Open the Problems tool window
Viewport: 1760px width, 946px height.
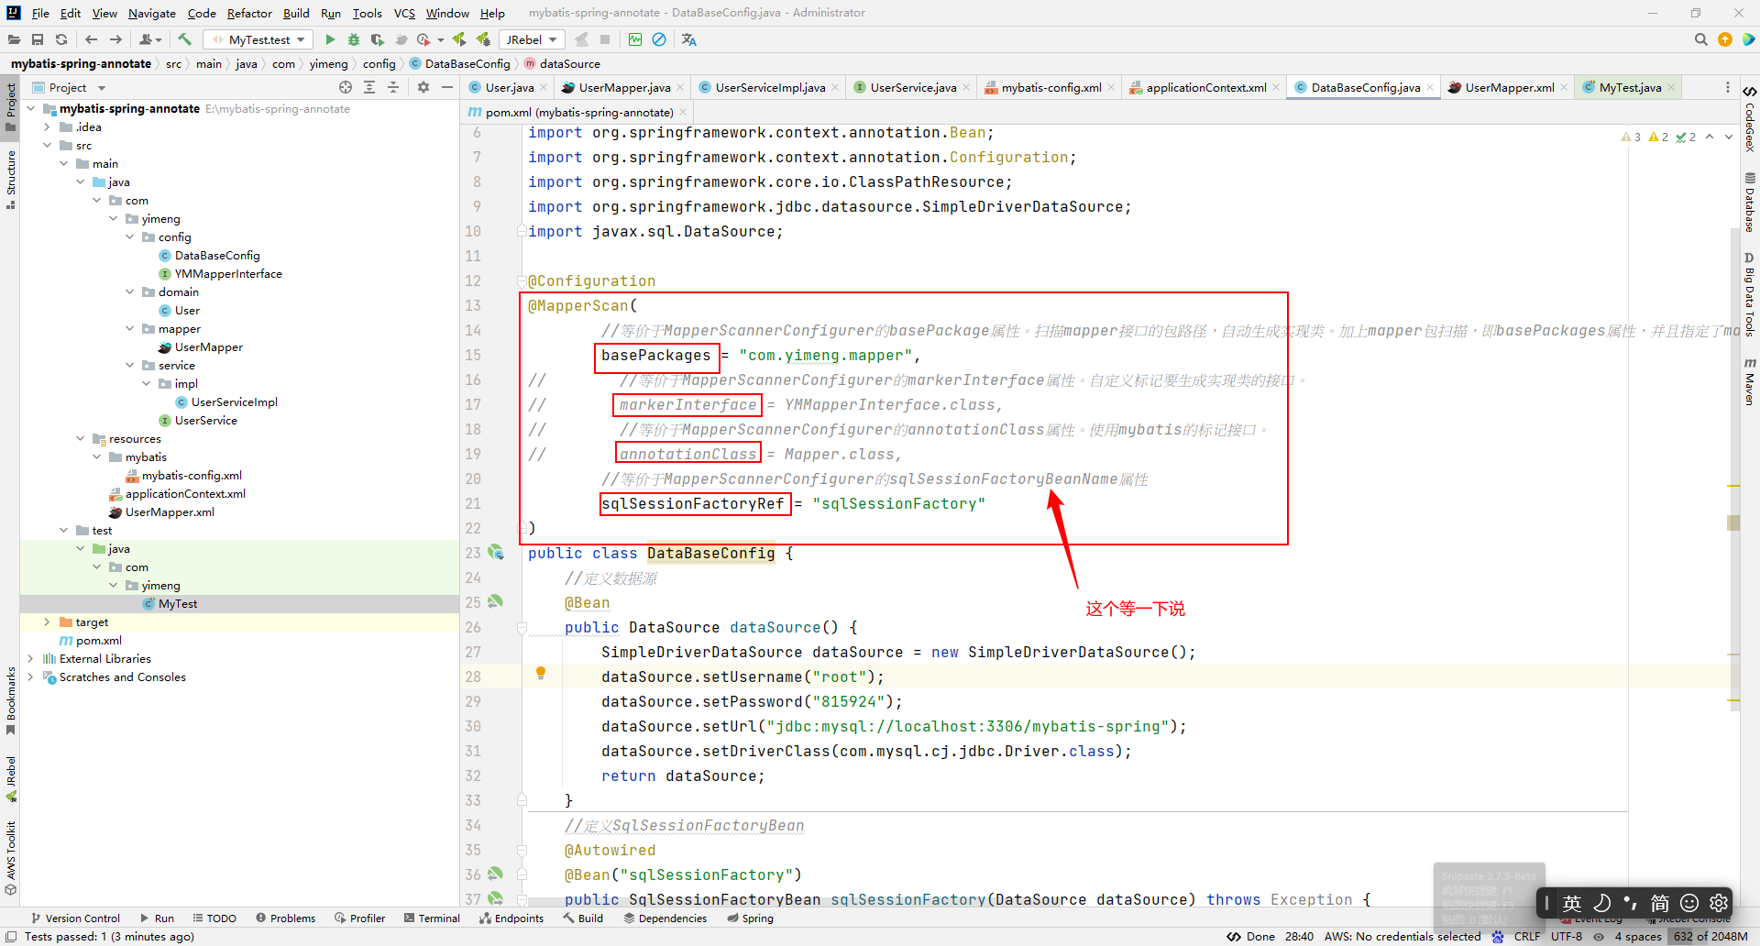coord(285,918)
